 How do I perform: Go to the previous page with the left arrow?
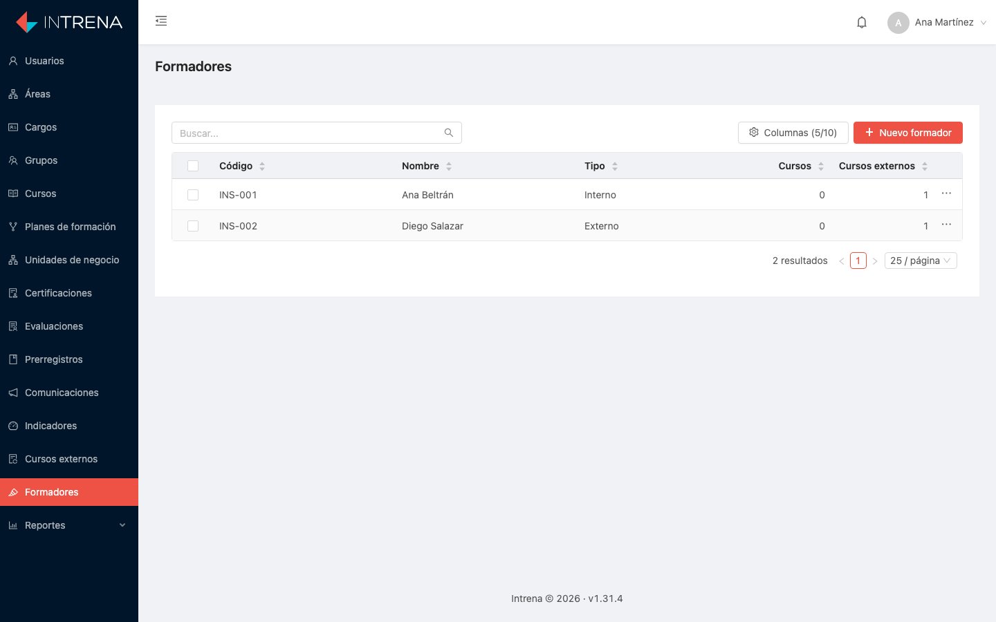(x=842, y=261)
